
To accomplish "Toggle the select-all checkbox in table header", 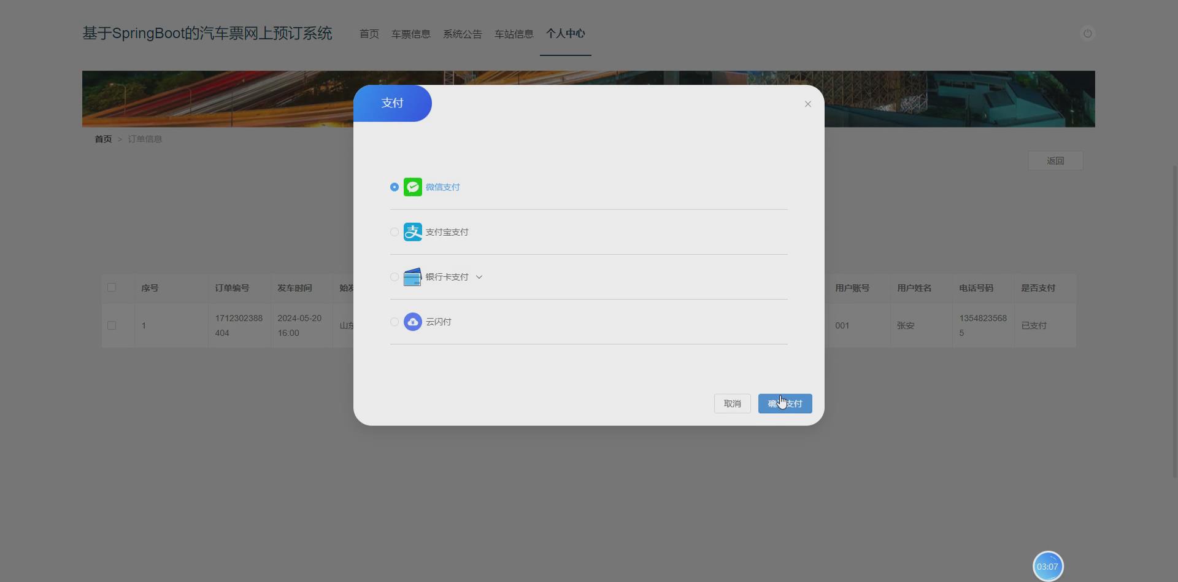I will [x=112, y=287].
